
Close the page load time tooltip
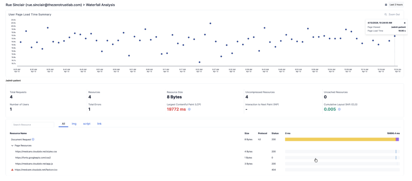(405, 23)
